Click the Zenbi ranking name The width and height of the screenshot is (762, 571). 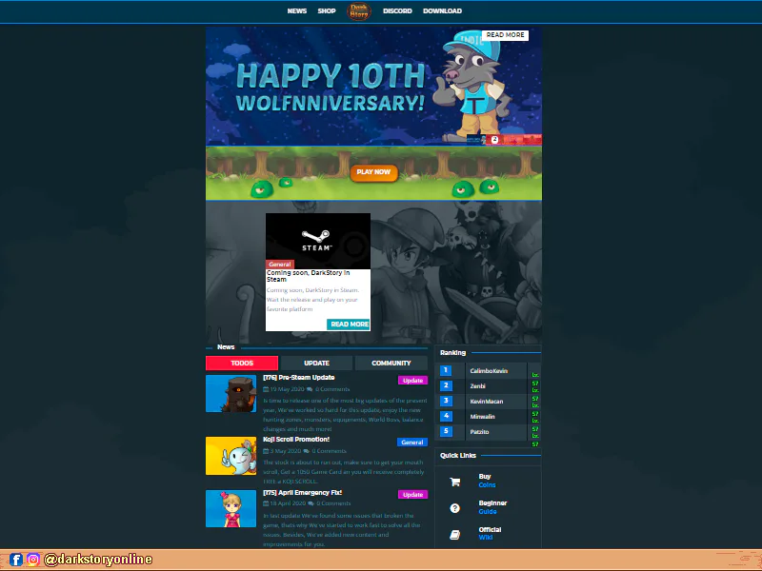(x=478, y=386)
